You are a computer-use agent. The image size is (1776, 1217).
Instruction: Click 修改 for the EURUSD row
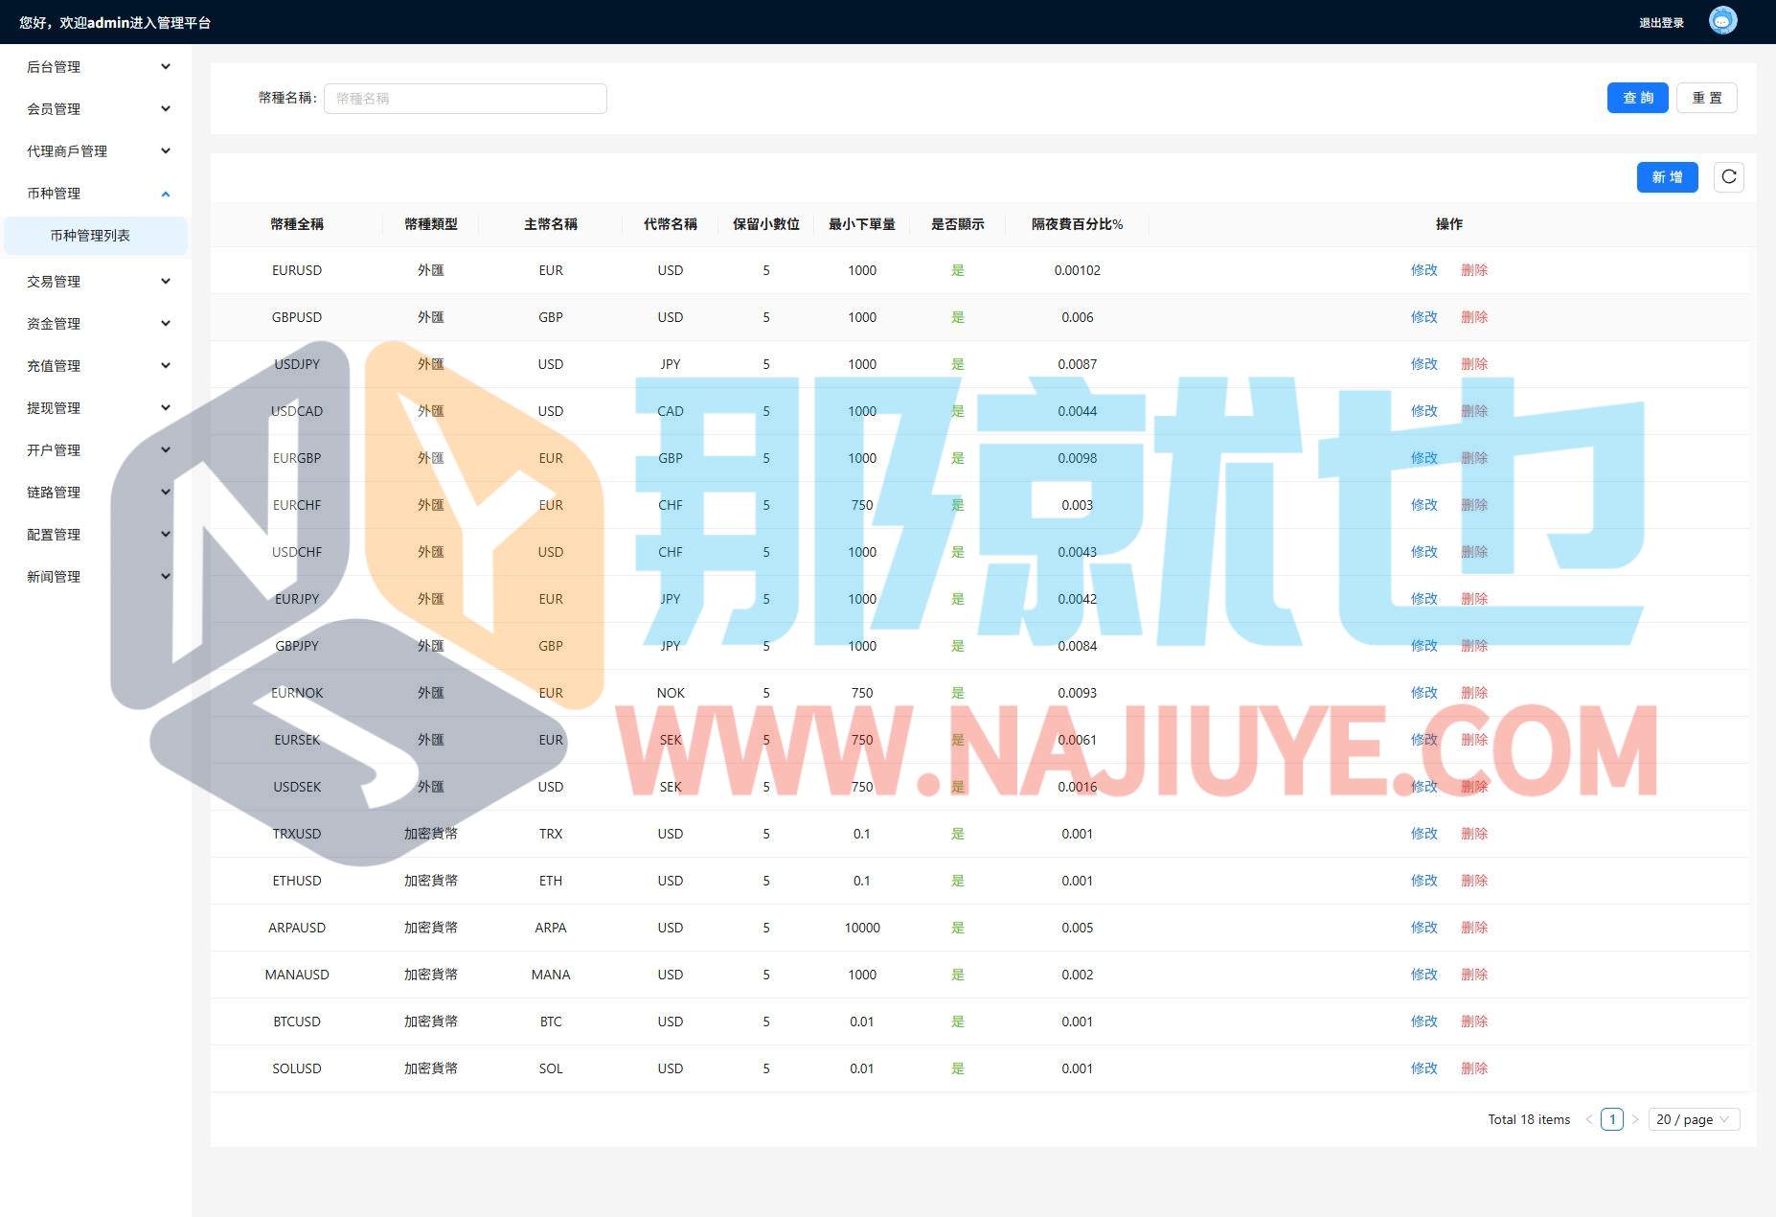click(1423, 270)
